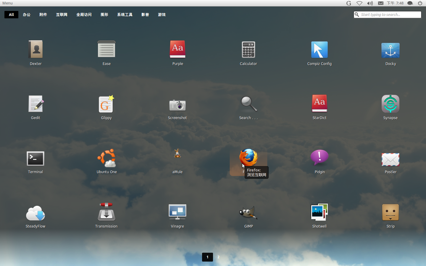Select the All category tab

12,14
